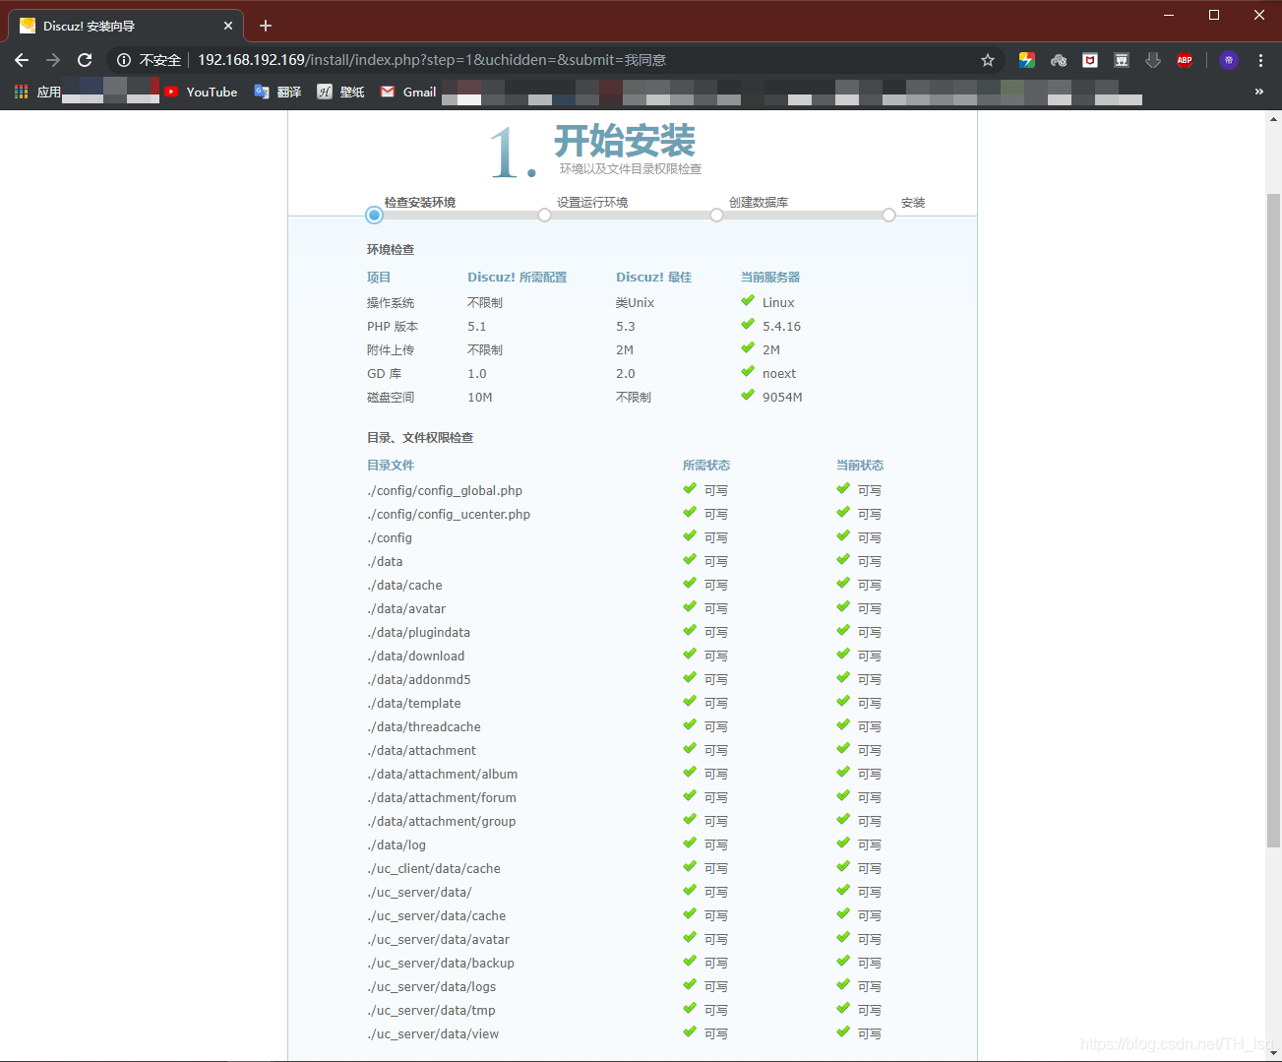Click the browser back arrow
1282x1062 pixels.
(x=22, y=60)
